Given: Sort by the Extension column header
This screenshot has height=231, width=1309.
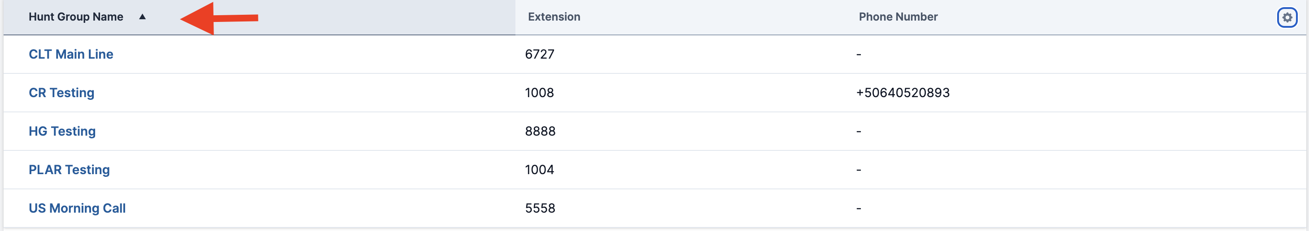Looking at the screenshot, I should coord(554,17).
